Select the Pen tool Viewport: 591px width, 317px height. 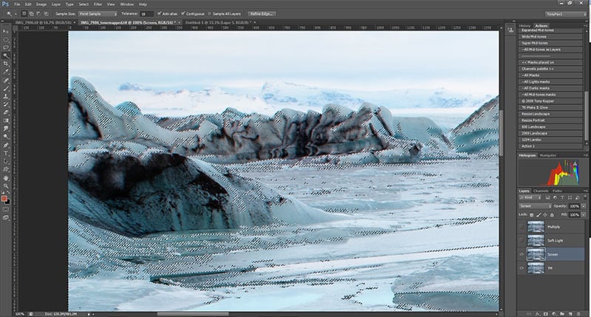point(6,145)
